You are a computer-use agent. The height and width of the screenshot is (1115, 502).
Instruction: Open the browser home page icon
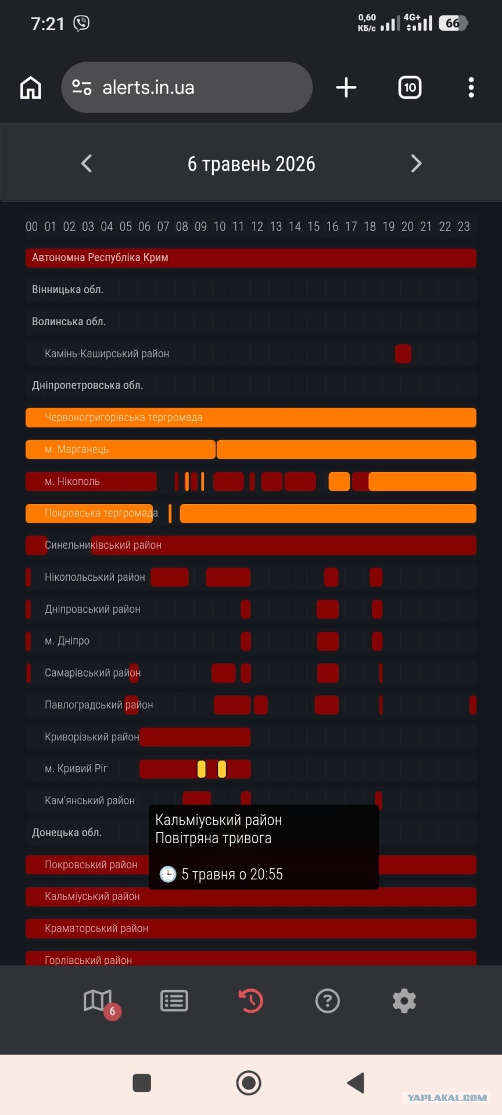[x=31, y=88]
